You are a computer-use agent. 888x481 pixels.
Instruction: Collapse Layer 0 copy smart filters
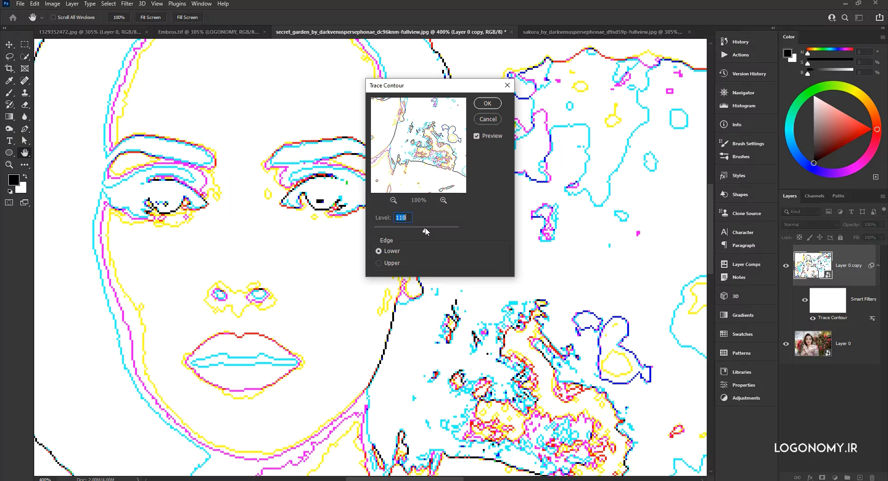(x=878, y=265)
